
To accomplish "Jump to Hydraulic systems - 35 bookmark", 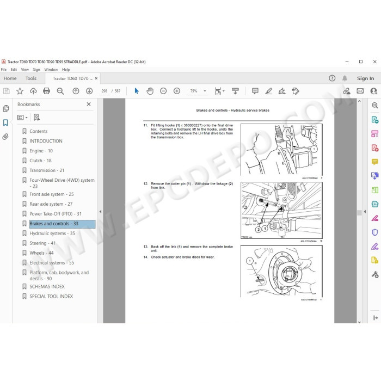I will [52, 233].
